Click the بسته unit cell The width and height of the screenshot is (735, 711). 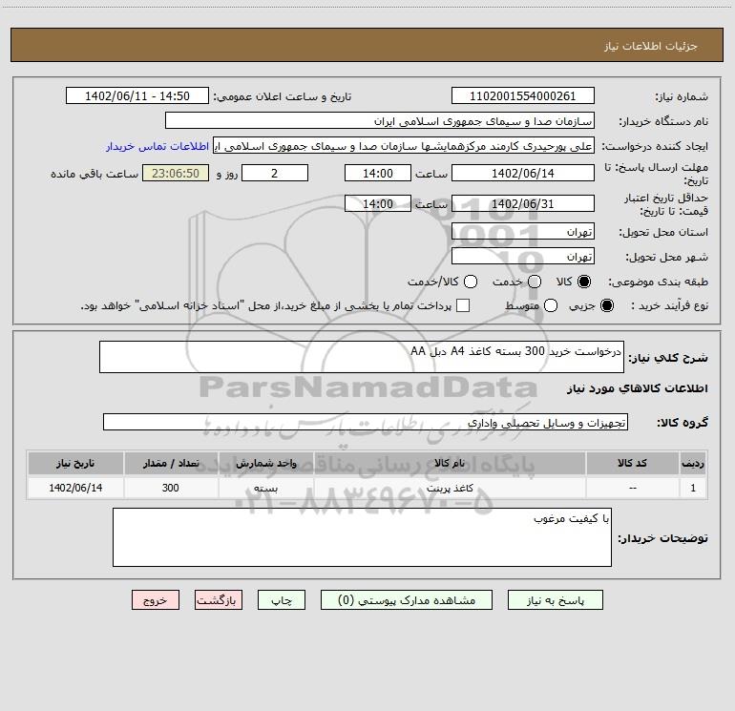tap(265, 488)
